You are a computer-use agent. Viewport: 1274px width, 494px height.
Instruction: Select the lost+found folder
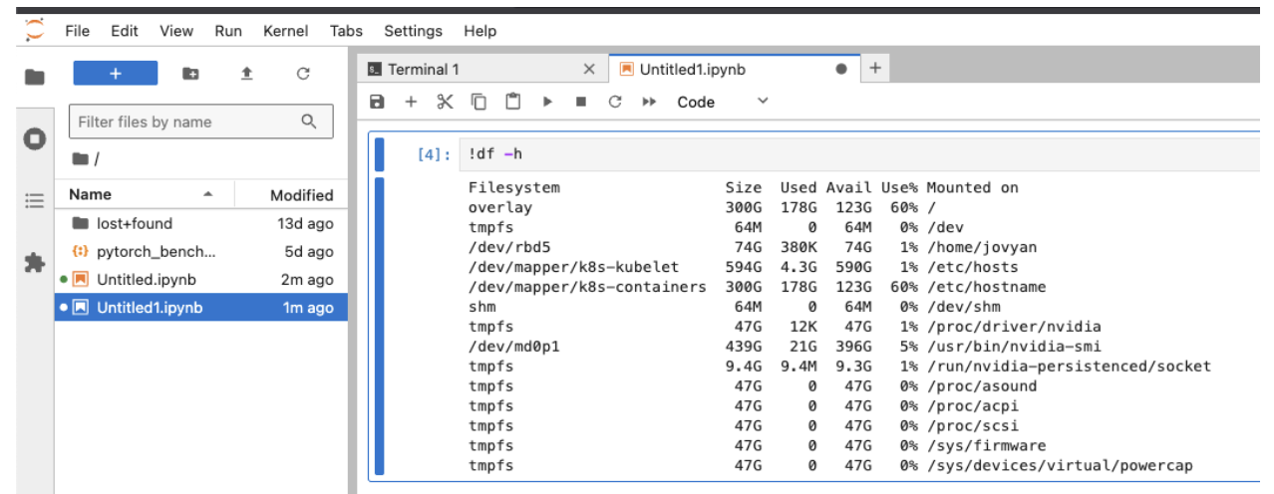201,223
